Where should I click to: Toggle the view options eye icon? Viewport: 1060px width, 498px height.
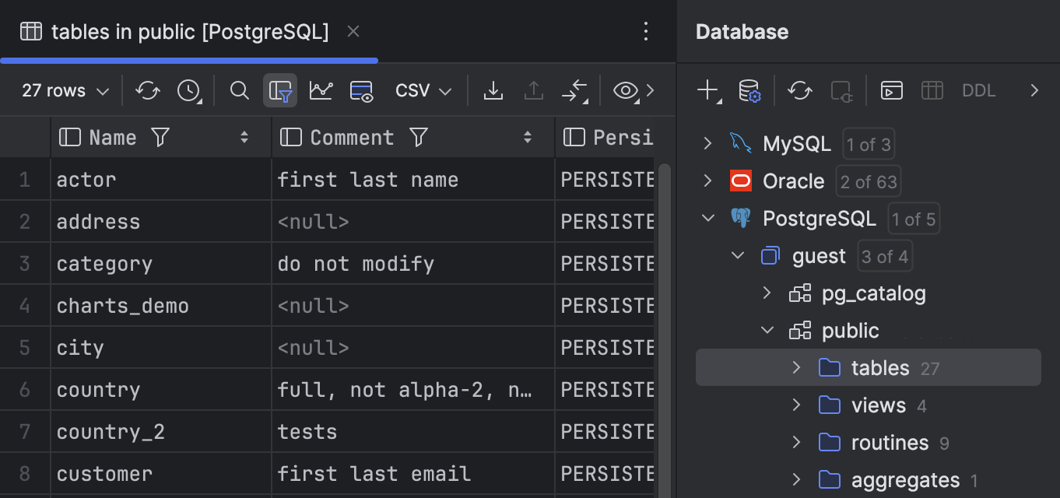coord(624,90)
